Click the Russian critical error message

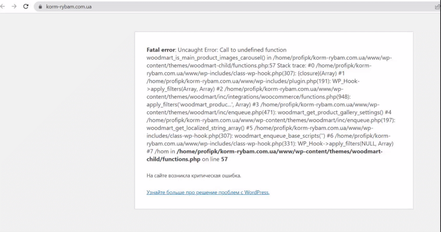[x=194, y=176]
